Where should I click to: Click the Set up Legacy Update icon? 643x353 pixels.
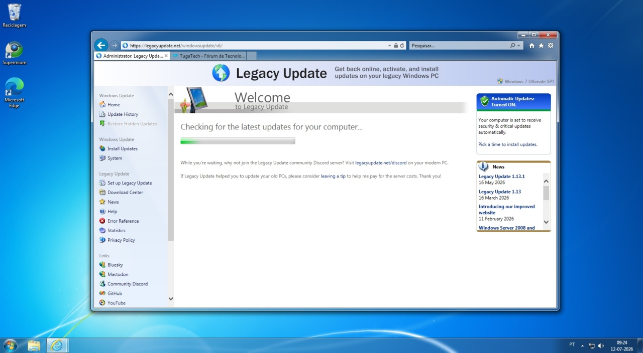(x=102, y=183)
